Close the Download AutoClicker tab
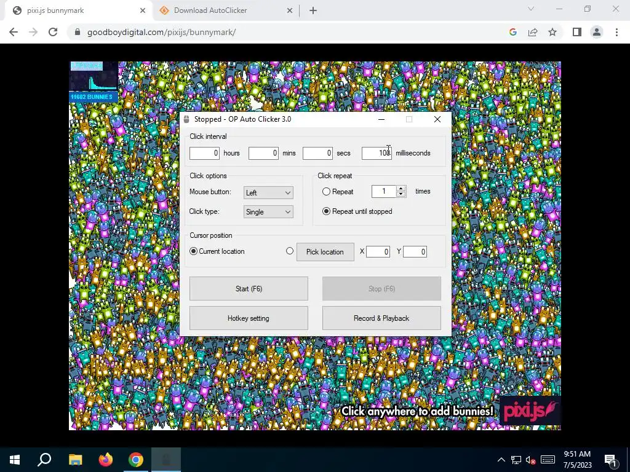The image size is (630, 472). pyautogui.click(x=290, y=10)
